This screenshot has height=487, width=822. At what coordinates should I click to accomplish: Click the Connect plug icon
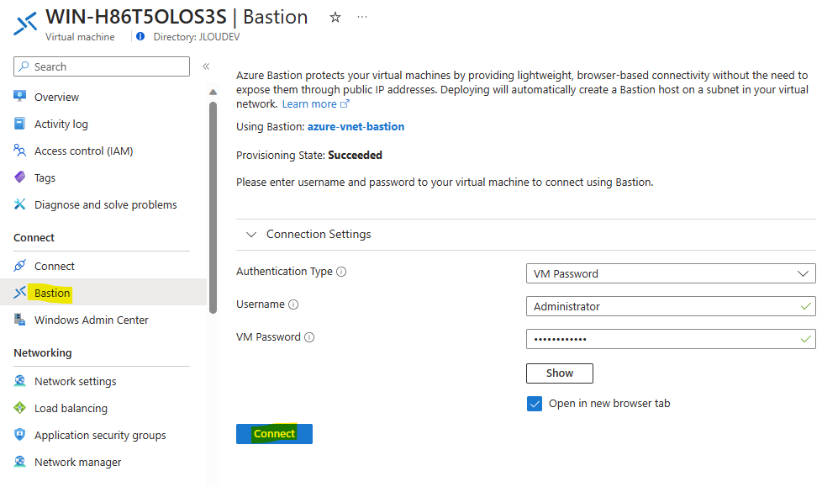(x=19, y=266)
